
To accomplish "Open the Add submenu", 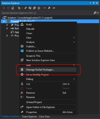I will pyautogui.click(x=48, y=65).
